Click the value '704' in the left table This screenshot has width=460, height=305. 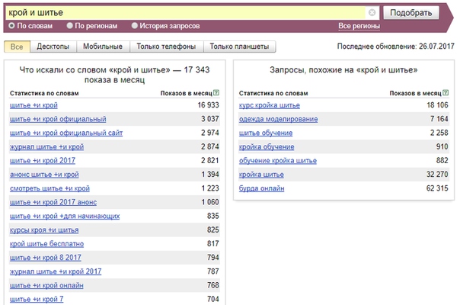213,299
